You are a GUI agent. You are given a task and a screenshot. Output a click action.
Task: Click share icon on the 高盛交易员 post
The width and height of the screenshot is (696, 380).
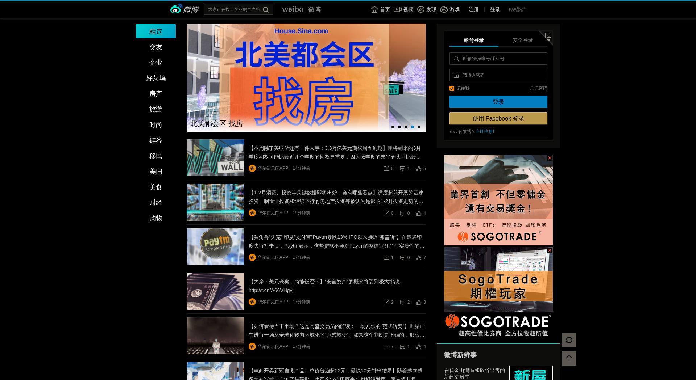[x=386, y=347]
